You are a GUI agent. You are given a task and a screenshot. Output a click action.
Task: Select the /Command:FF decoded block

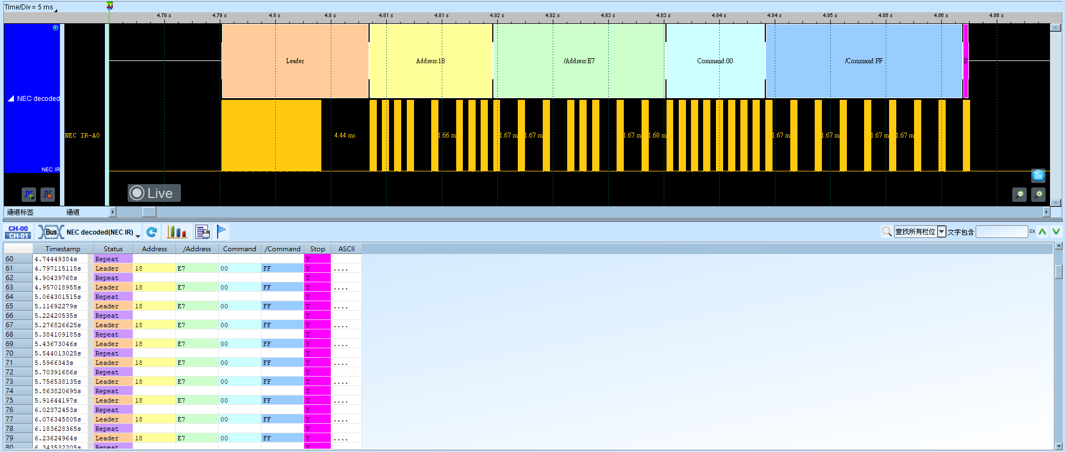(x=864, y=61)
